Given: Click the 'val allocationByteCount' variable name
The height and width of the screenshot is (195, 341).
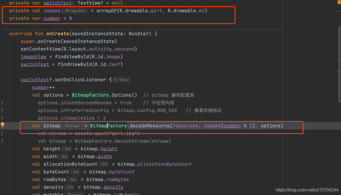Looking at the screenshot, I should pos(70,164).
